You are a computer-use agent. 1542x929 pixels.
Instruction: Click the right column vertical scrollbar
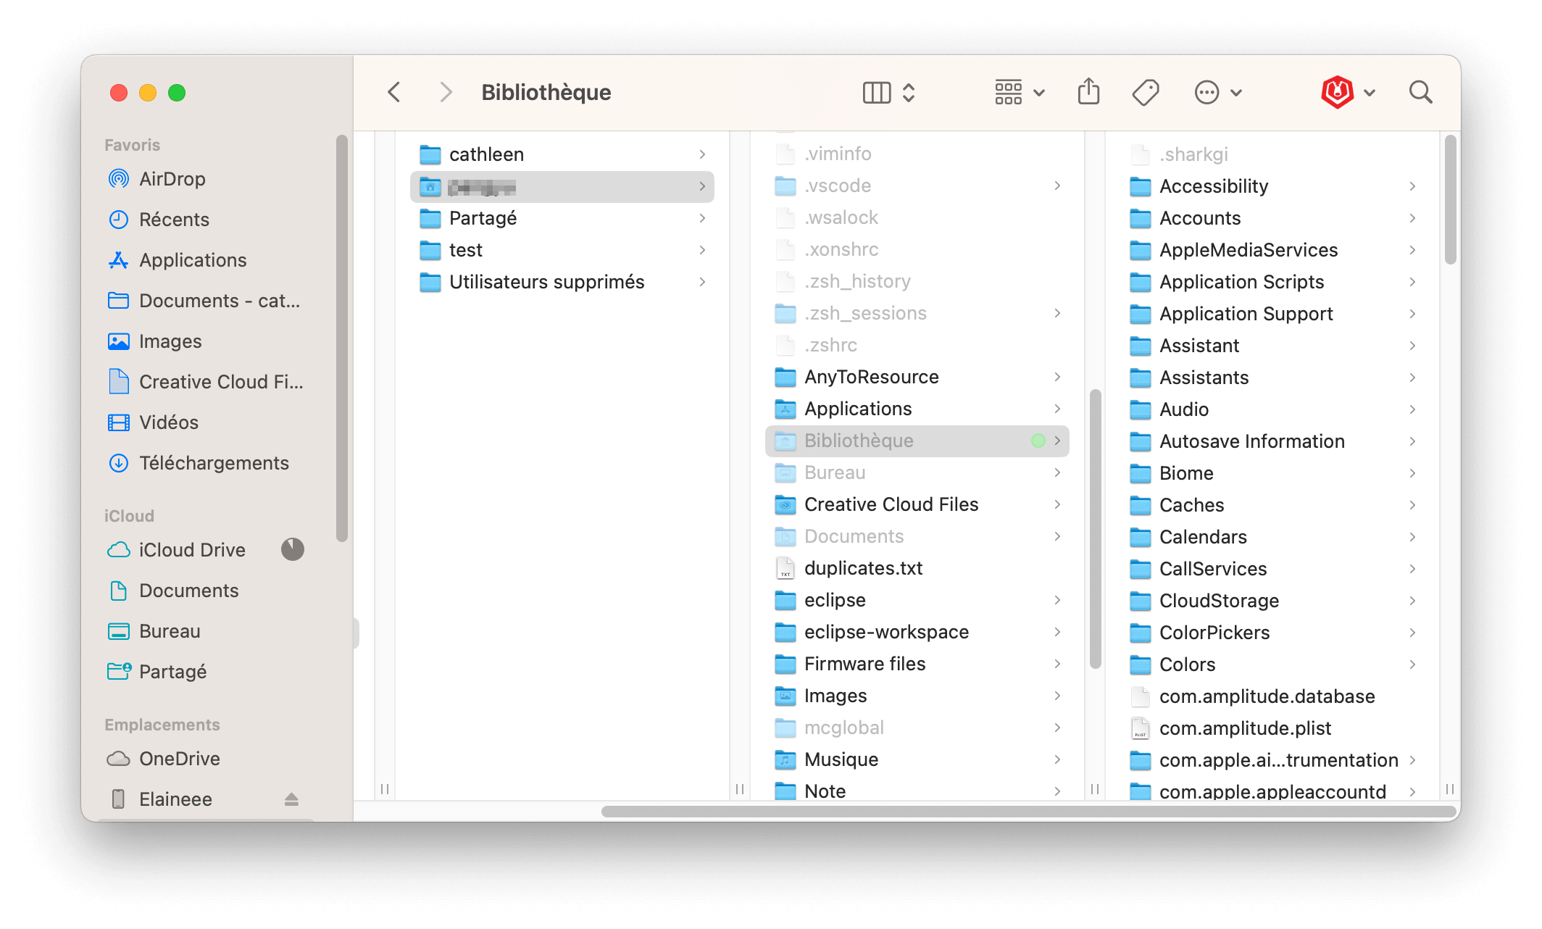point(1450,200)
